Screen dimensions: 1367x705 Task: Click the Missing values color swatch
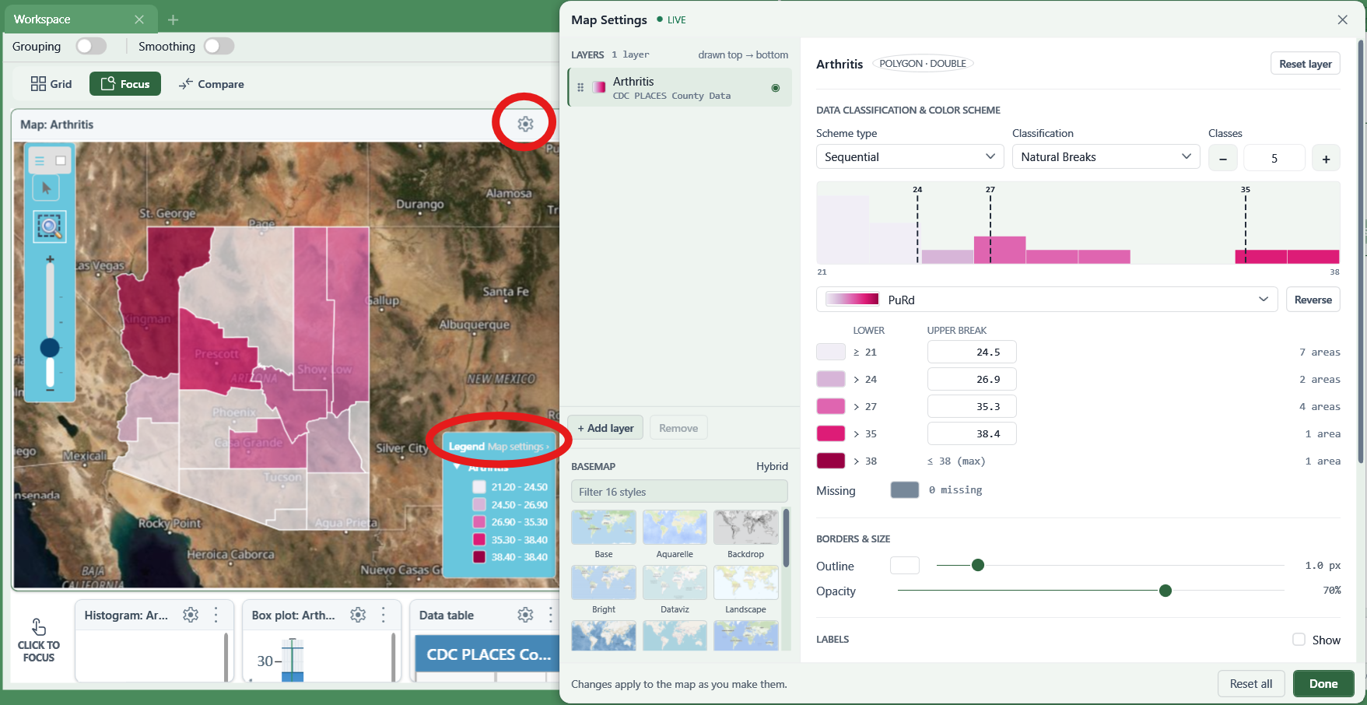point(905,489)
